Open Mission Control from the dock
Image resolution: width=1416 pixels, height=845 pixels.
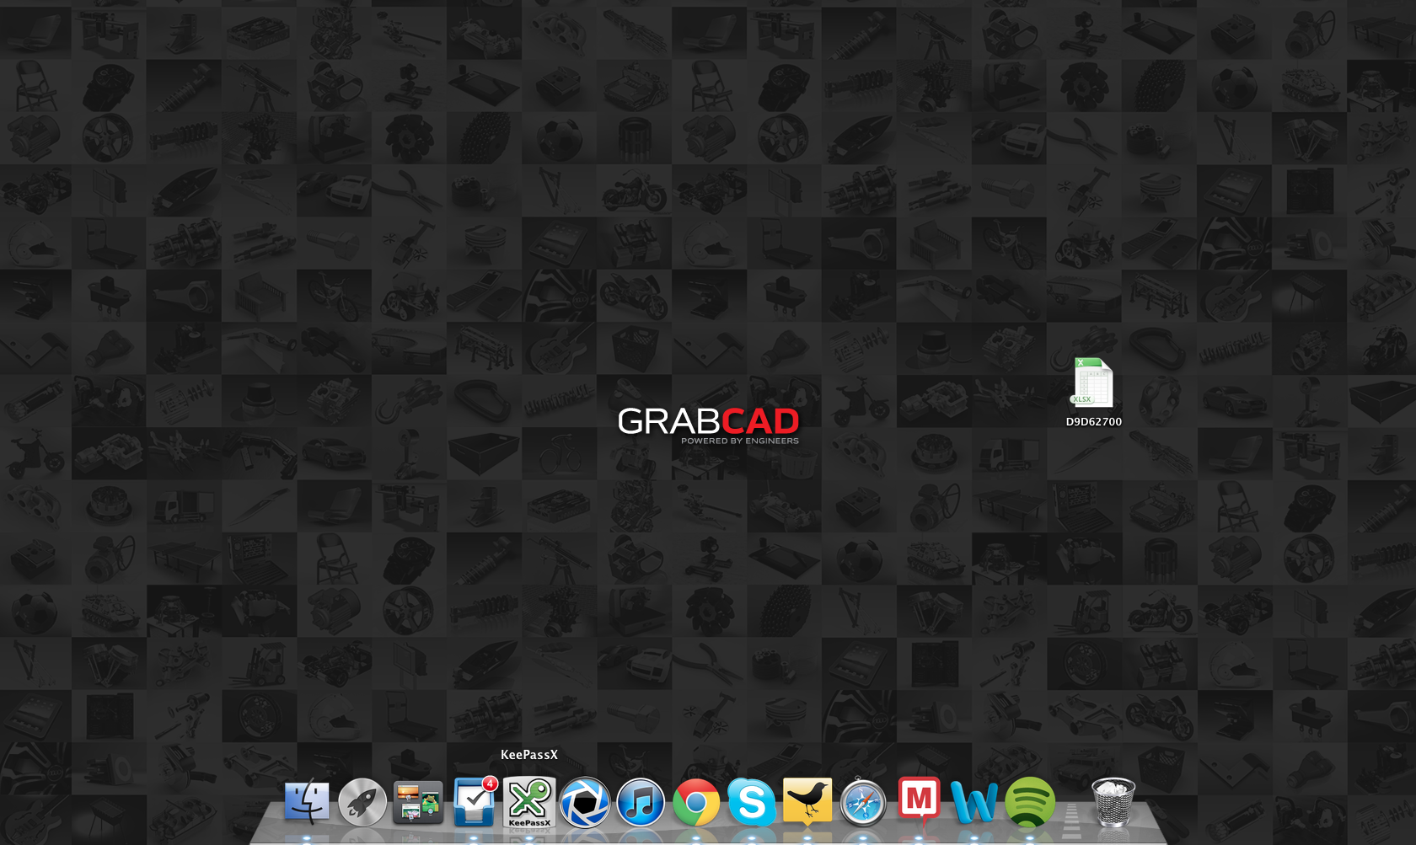point(418,802)
